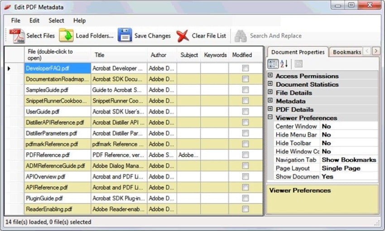Expand the Document Statistics category
Image resolution: width=385 pixels, height=231 pixels.
pyautogui.click(x=270, y=84)
